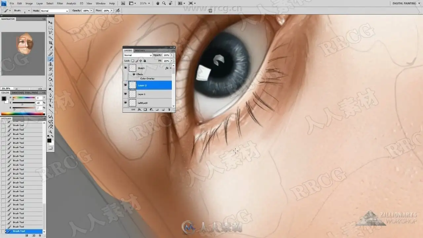
Task: Collapse the Sketch layer effects list
Action: click(171, 68)
